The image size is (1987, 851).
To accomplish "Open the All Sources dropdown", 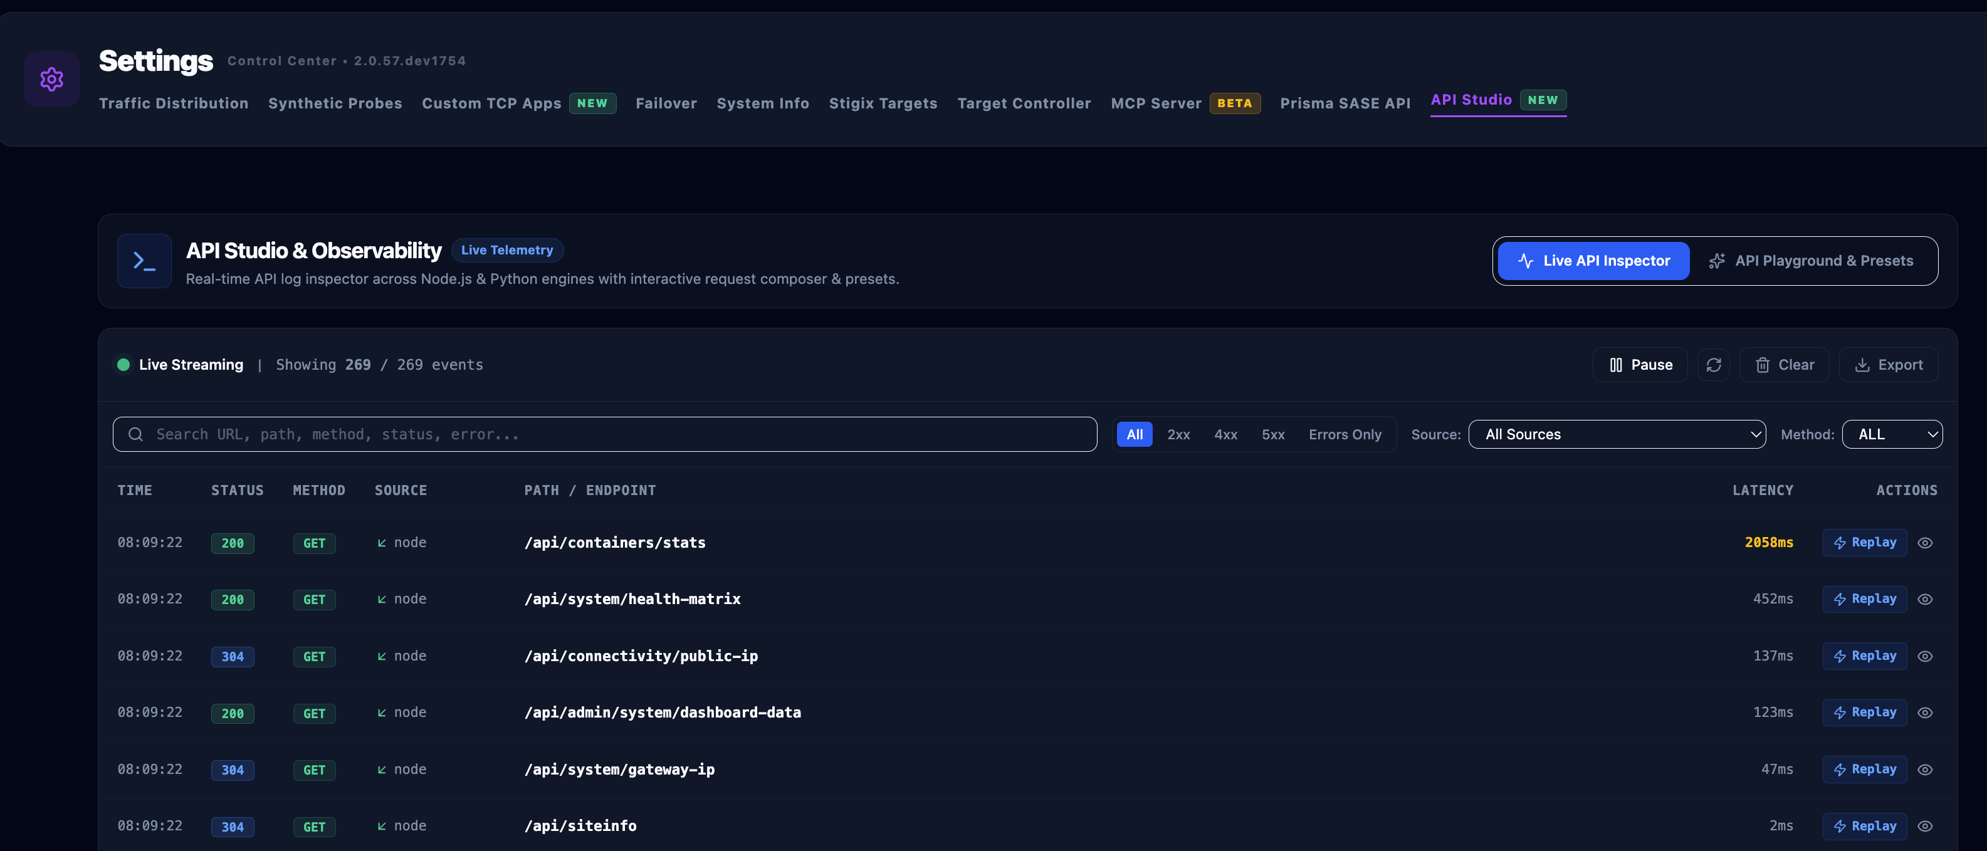I will tap(1617, 434).
